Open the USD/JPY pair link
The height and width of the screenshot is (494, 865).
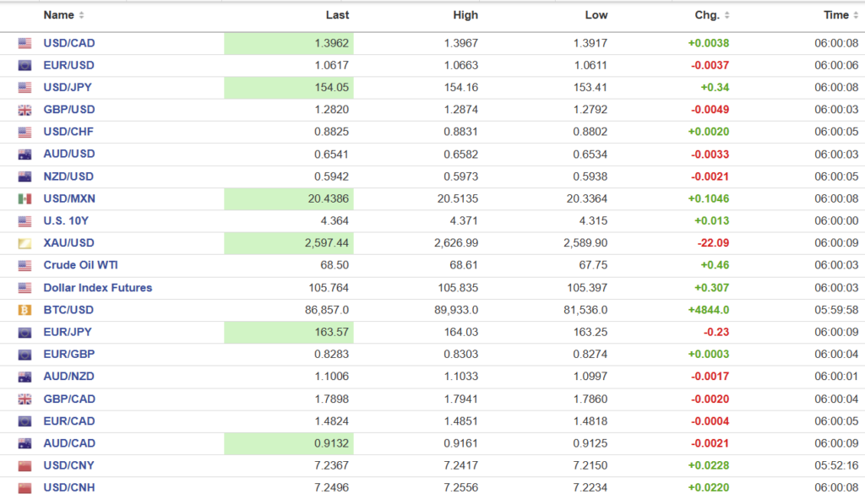pyautogui.click(x=68, y=88)
